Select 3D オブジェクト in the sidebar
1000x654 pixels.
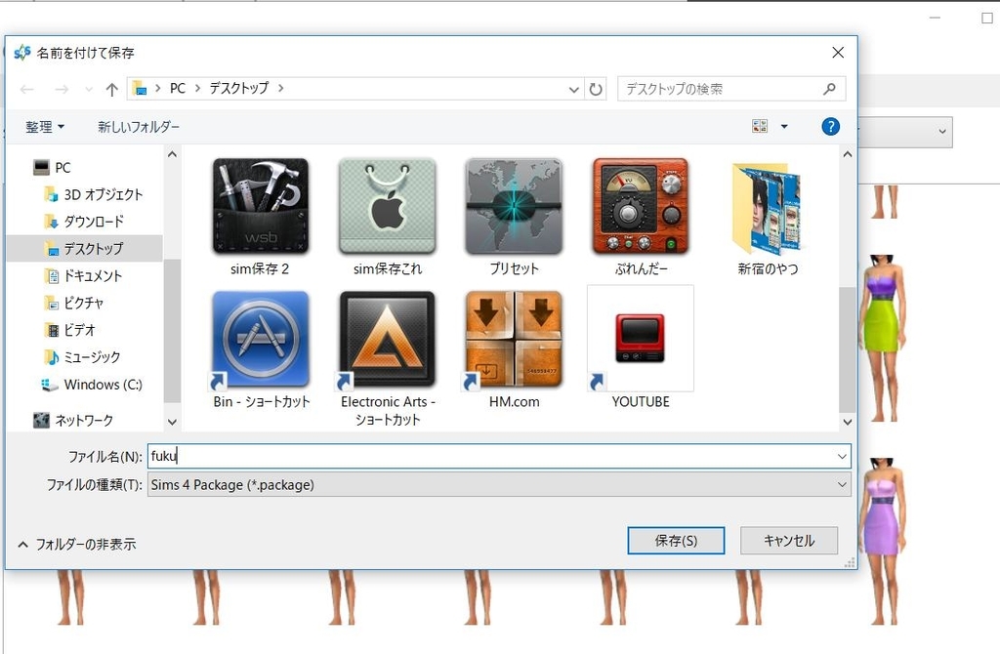pyautogui.click(x=93, y=194)
